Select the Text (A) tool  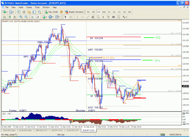tap(103, 17)
